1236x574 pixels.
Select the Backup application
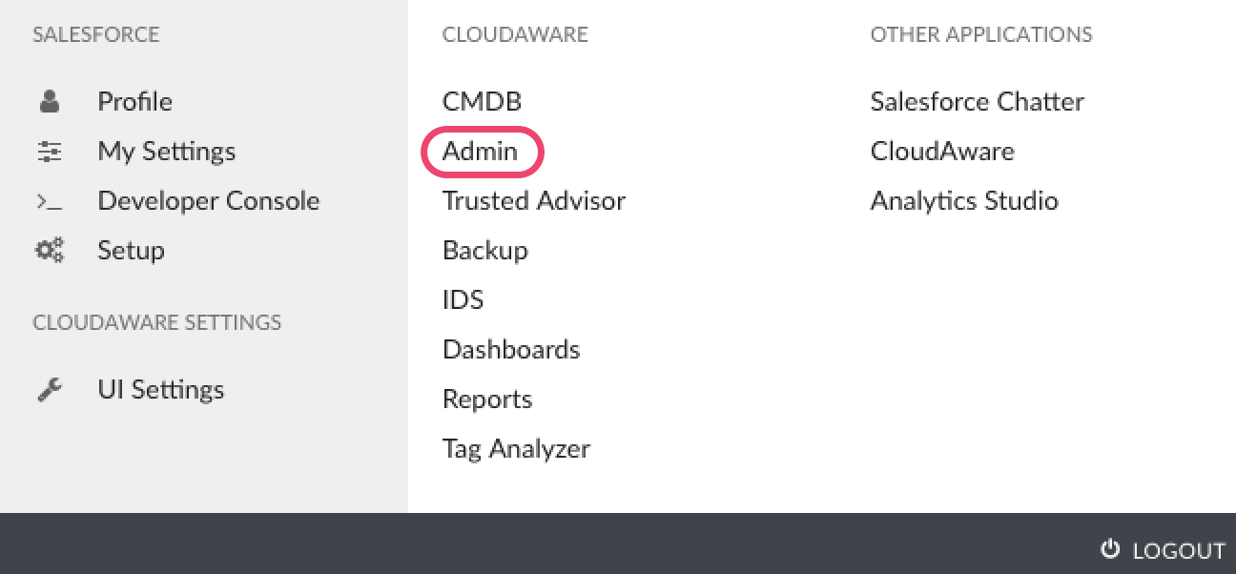point(485,251)
